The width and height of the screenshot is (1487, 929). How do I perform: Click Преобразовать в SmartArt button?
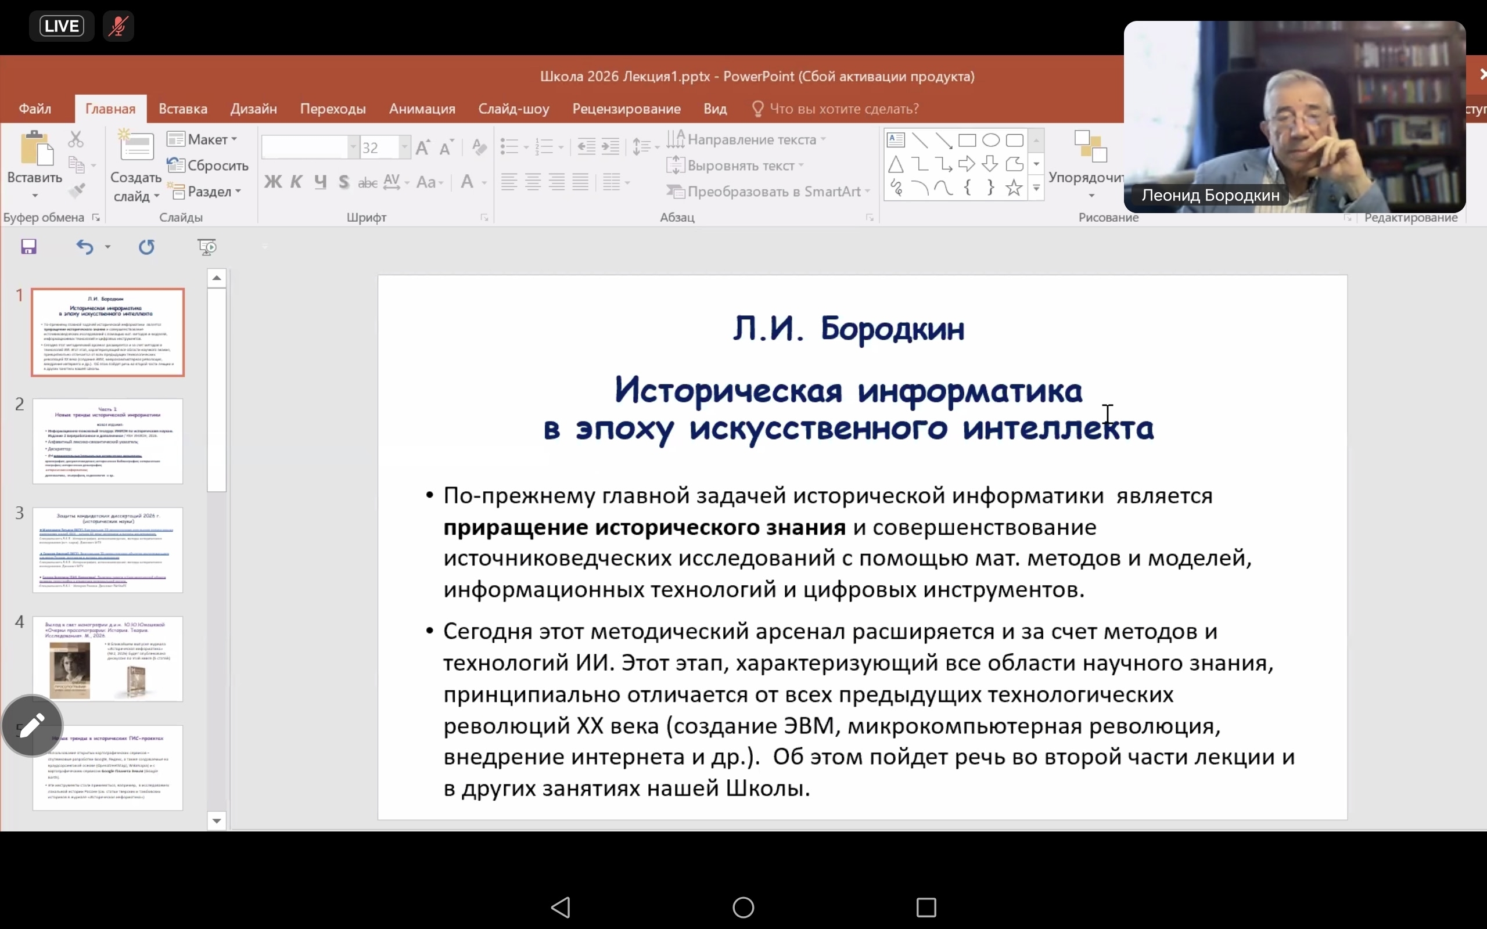(768, 192)
